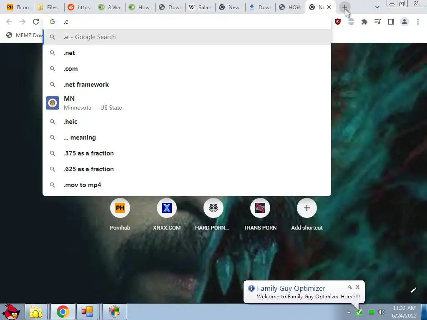Click the green checkmark tray icon
This screenshot has width=427, height=320.
(359, 312)
